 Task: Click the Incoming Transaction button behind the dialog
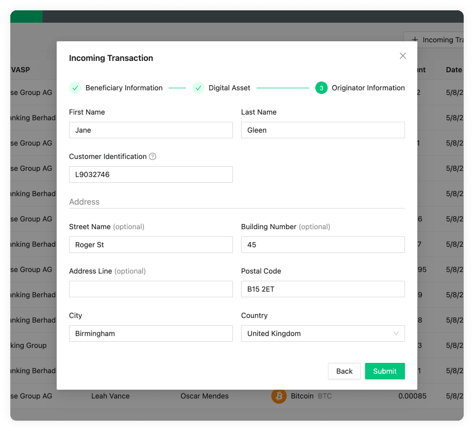434,40
